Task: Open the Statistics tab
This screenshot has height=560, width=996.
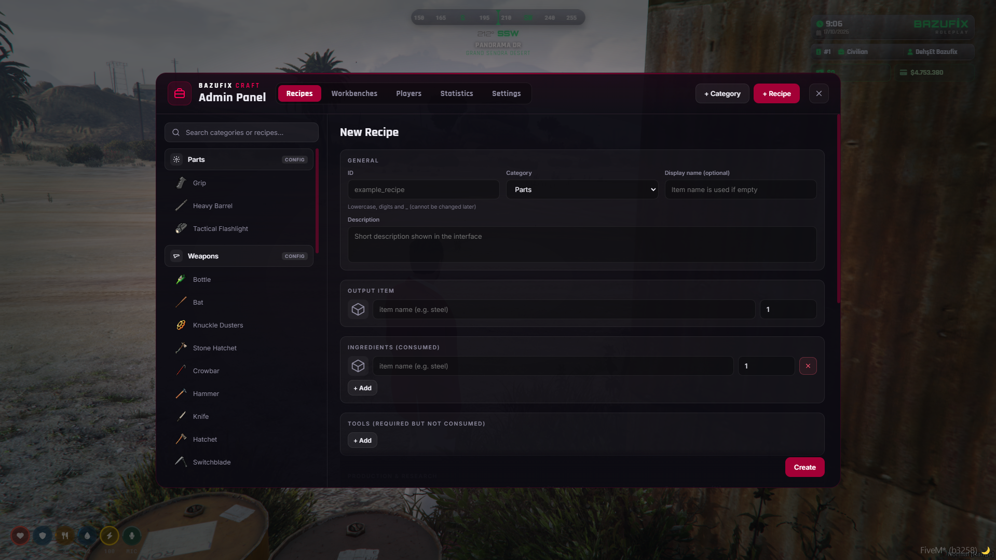Action: (x=457, y=93)
